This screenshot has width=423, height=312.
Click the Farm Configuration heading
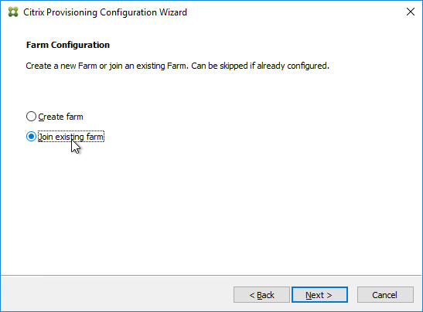68,45
